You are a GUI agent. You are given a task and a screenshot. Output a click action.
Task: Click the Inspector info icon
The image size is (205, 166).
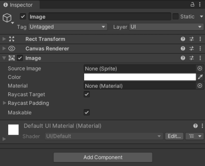[6, 5]
